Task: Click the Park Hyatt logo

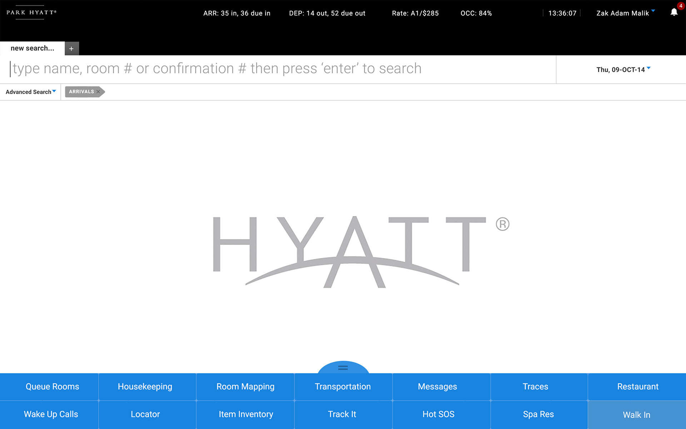Action: coord(31,13)
